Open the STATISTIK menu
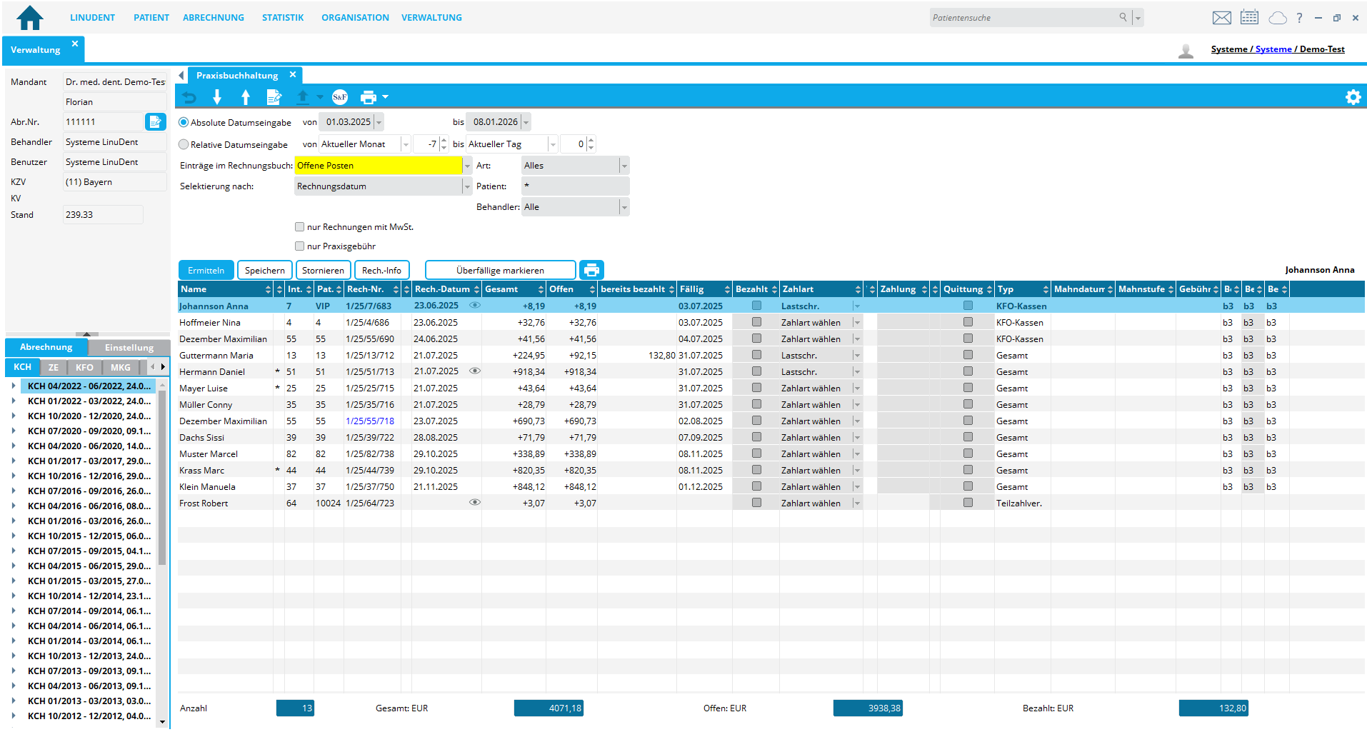This screenshot has height=732, width=1367. [x=283, y=17]
